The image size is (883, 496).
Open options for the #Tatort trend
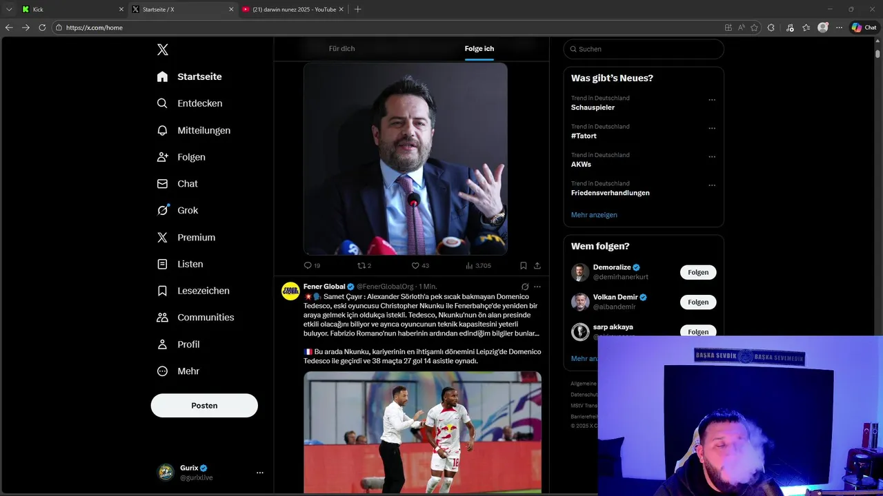point(712,128)
